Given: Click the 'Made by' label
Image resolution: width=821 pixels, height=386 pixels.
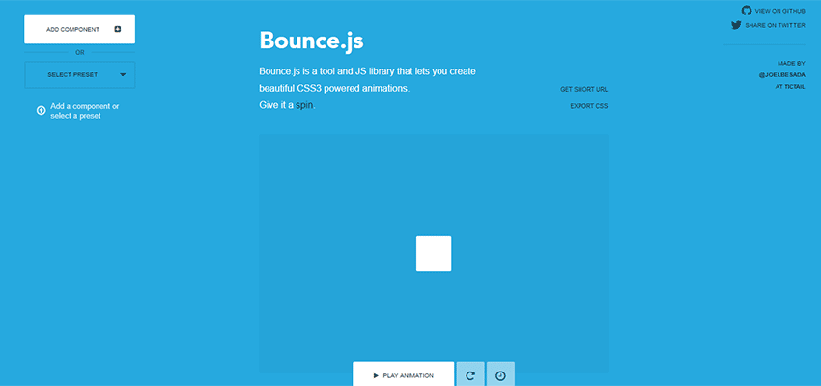Looking at the screenshot, I should [791, 64].
